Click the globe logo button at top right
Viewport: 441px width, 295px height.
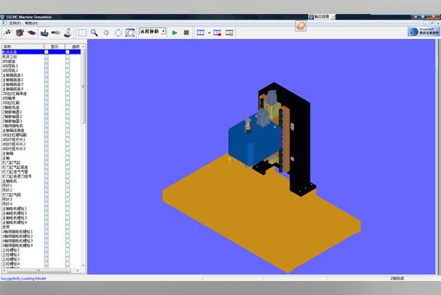[x=424, y=32]
